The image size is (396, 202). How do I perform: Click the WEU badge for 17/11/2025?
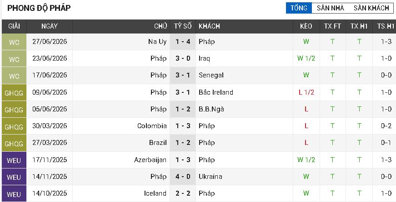click(x=14, y=160)
